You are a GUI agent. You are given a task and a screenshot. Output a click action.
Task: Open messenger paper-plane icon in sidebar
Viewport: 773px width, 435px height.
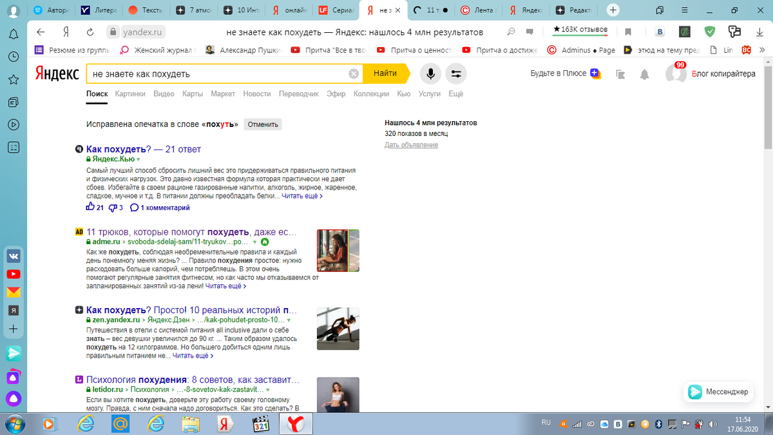(x=13, y=353)
